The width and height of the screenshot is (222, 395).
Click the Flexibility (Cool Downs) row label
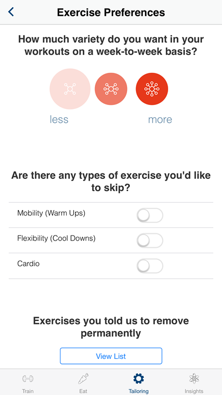(x=57, y=238)
